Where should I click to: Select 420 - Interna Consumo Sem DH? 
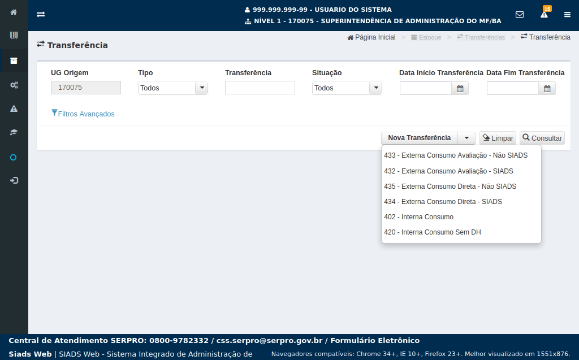click(461, 232)
